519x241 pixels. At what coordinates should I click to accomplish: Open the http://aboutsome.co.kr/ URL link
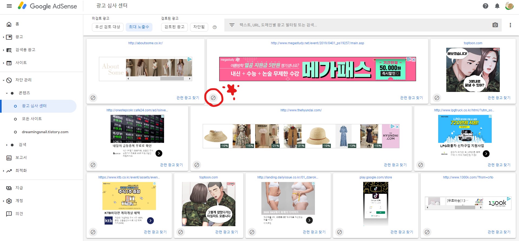coord(145,43)
